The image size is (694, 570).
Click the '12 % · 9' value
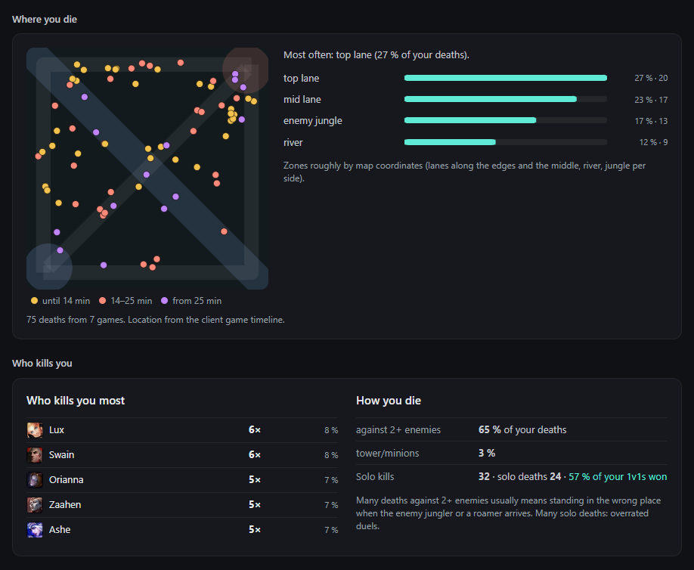point(653,142)
